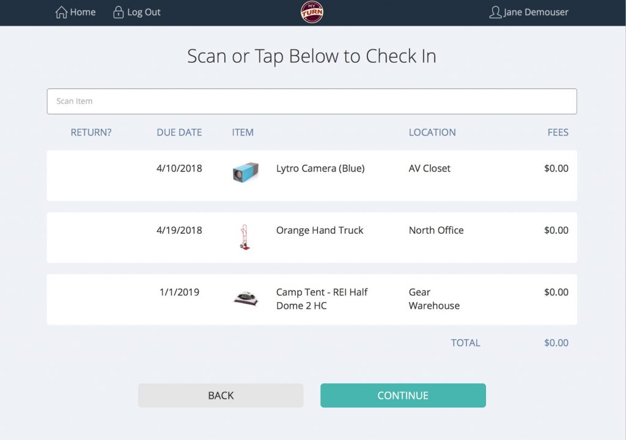Select the Camp Tent REI Half Dome row
The image size is (626, 440).
[322, 299]
